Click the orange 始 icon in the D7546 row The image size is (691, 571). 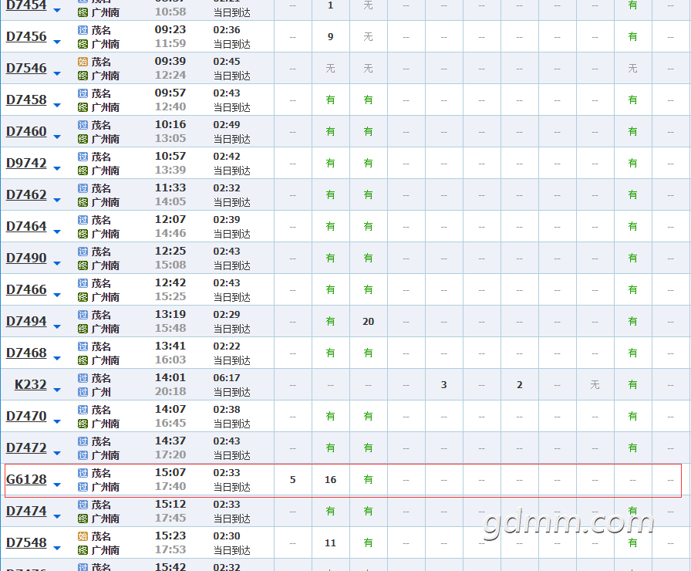83,62
